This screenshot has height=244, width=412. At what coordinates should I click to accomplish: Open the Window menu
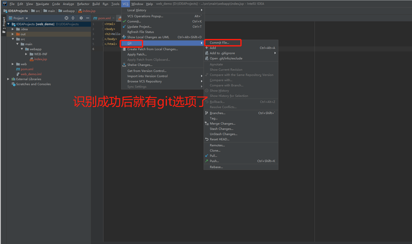pos(137,4)
